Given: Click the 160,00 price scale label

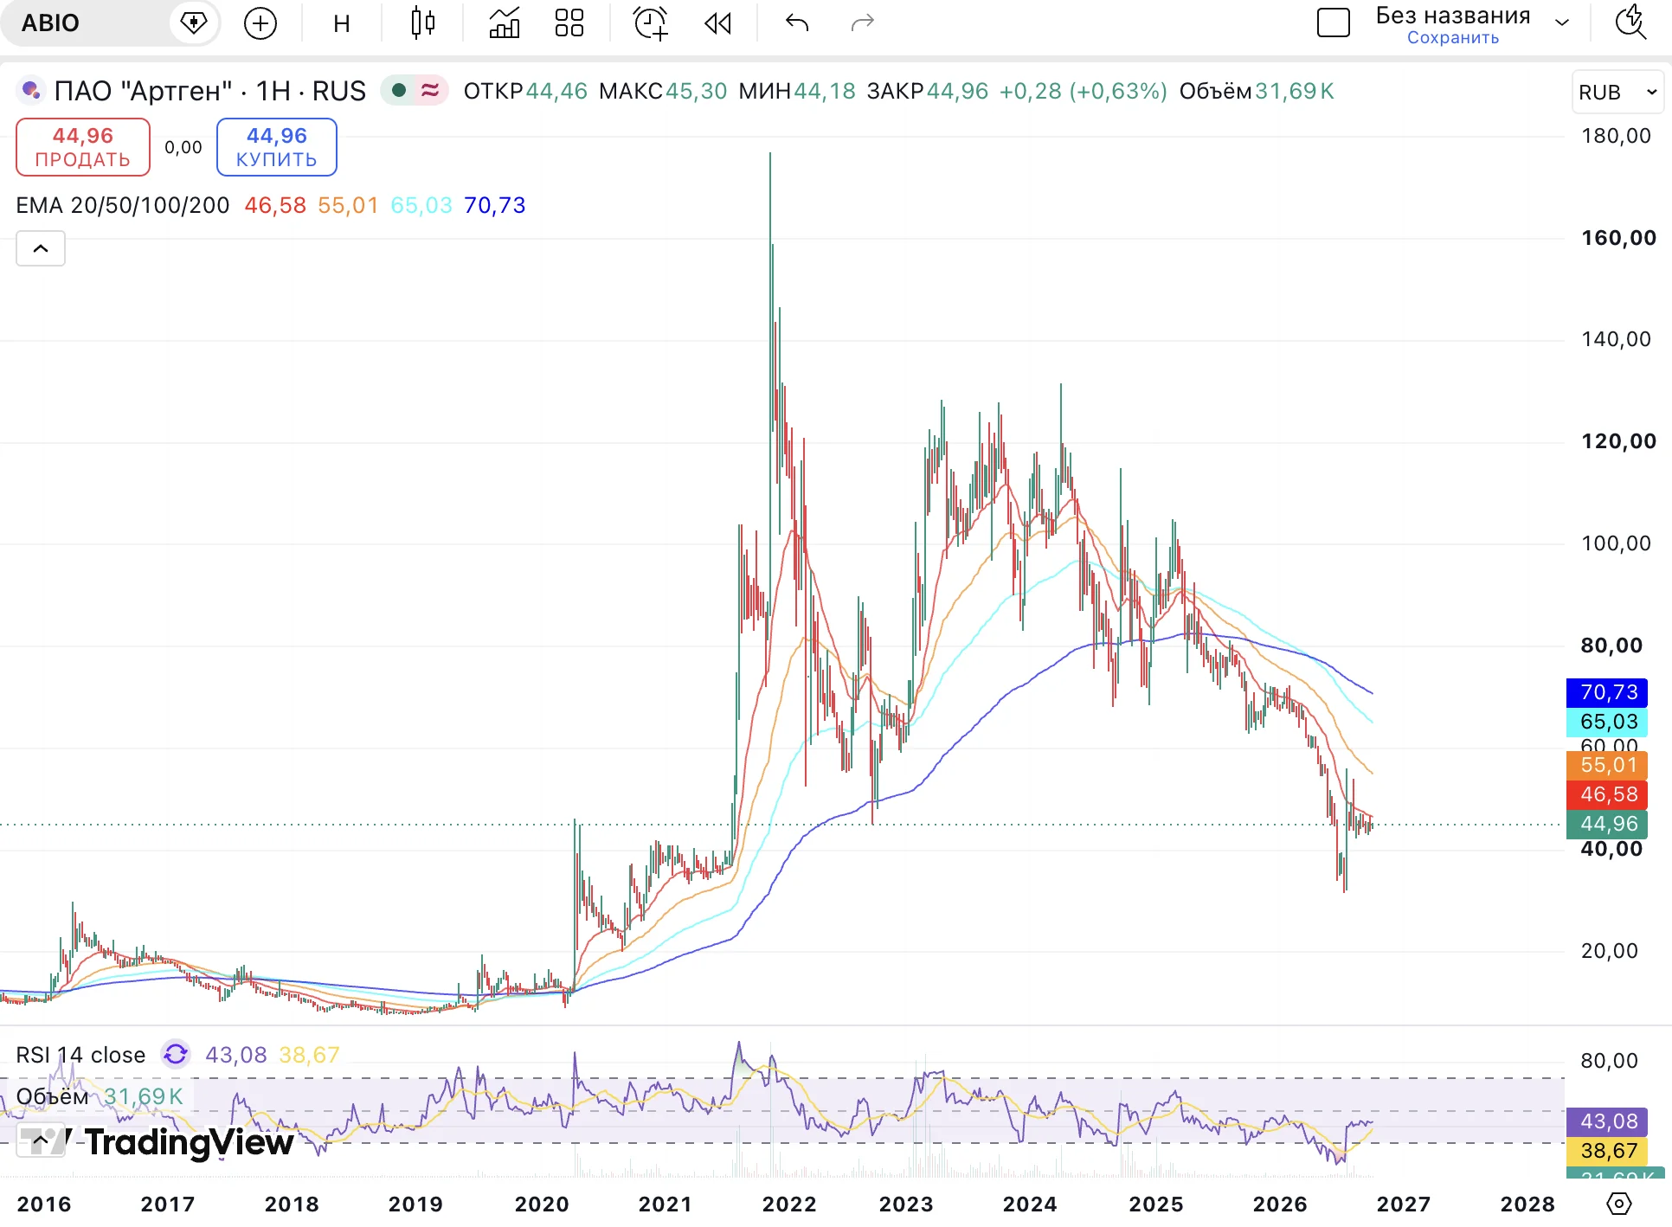Looking at the screenshot, I should point(1617,238).
